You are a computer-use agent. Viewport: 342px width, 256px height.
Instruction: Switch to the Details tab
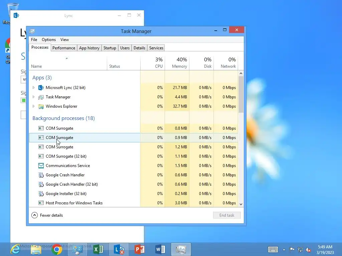(x=139, y=48)
